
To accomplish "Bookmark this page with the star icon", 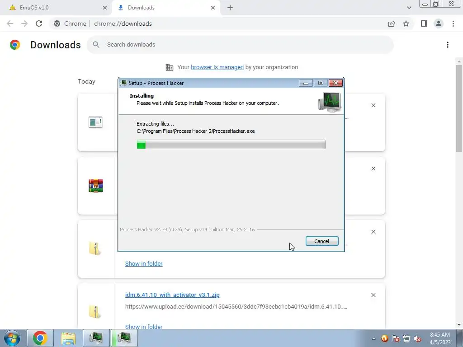I will pos(406,23).
